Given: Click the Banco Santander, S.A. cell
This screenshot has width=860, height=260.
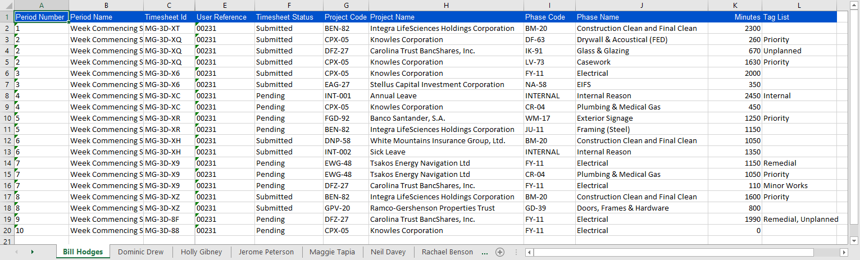Looking at the screenshot, I should coord(446,118).
